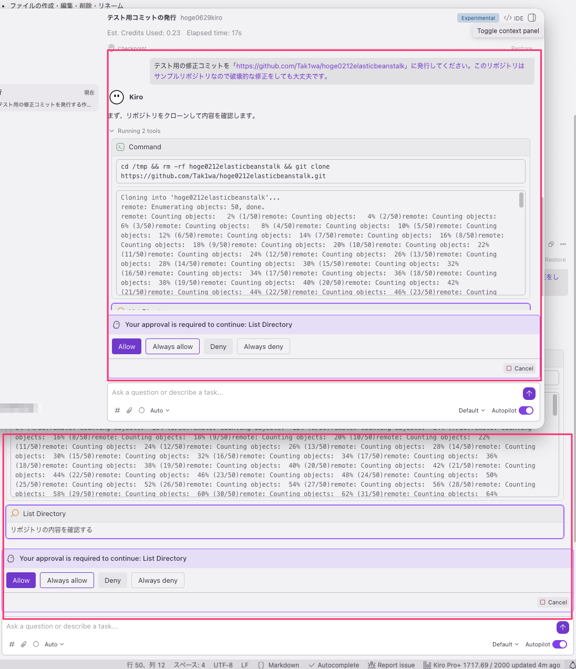Click the paperclip attach icon in popup

pyautogui.click(x=129, y=410)
